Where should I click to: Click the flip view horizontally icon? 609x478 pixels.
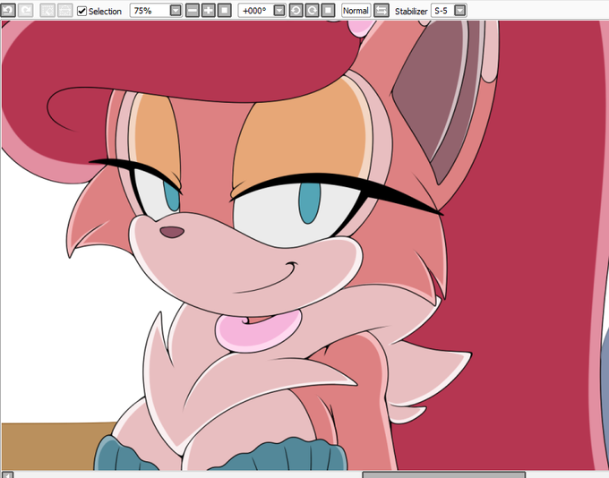382,11
